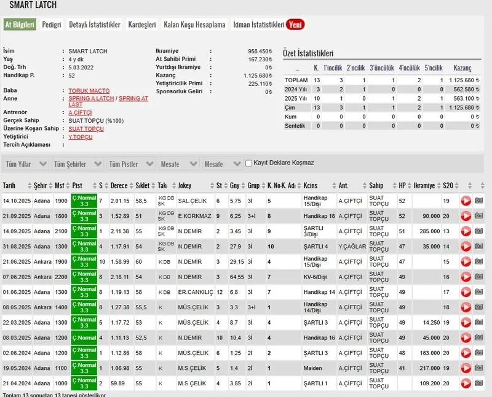Play the 02.06.2024 ŞARTLI 3 race video

tap(466, 353)
